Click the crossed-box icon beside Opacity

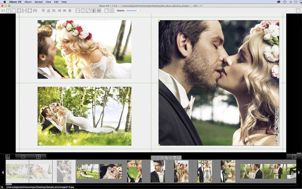pyautogui.click(x=112, y=11)
